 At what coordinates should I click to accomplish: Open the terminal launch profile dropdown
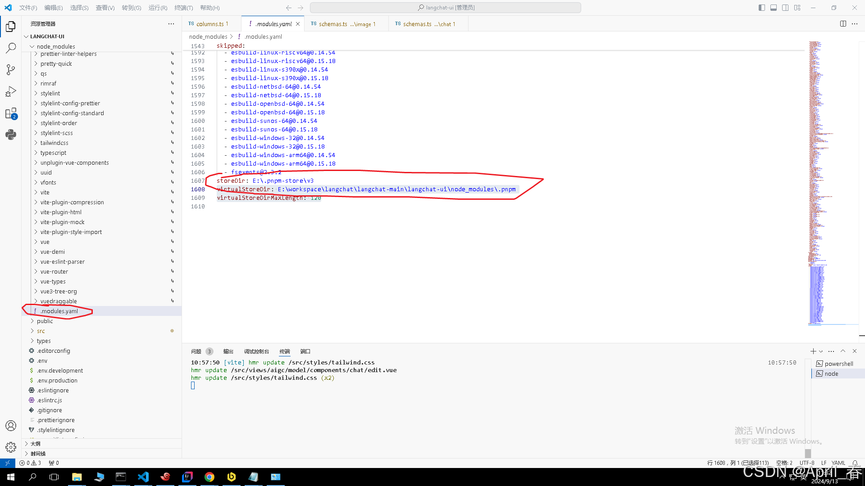[821, 351]
